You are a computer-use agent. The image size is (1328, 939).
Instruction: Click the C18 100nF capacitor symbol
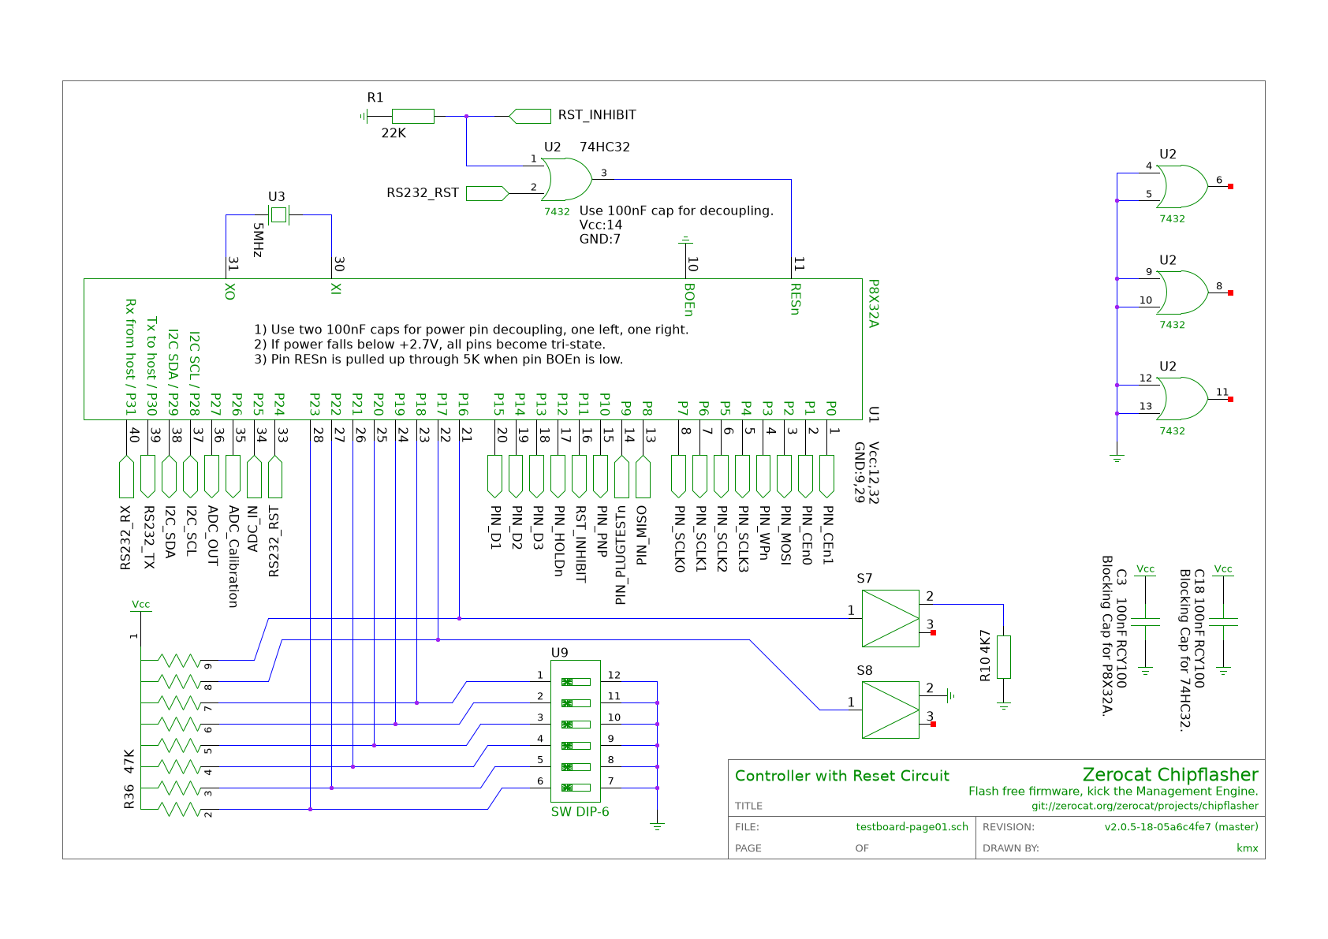click(x=1223, y=622)
